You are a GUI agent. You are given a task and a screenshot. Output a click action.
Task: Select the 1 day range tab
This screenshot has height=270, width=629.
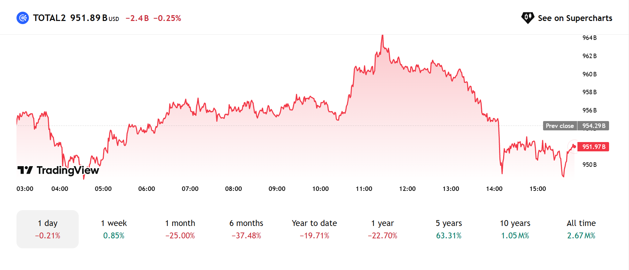47,229
